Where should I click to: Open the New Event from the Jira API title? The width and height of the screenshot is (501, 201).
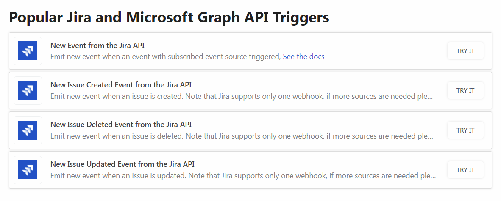[x=97, y=46]
